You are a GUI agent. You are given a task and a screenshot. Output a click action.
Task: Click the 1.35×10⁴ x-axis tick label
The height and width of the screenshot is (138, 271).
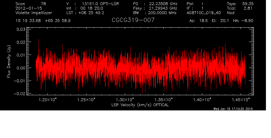(x=163, y=99)
